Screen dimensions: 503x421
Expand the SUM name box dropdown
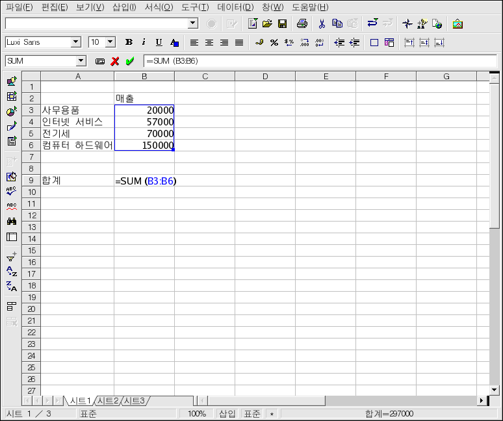point(81,61)
